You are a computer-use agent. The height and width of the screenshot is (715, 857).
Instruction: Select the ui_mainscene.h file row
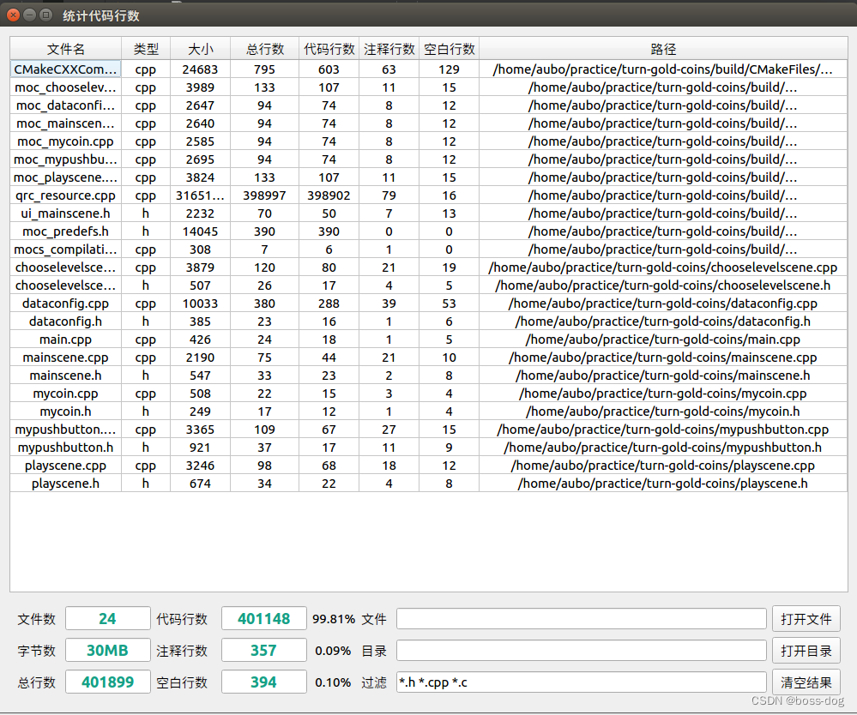pos(429,213)
